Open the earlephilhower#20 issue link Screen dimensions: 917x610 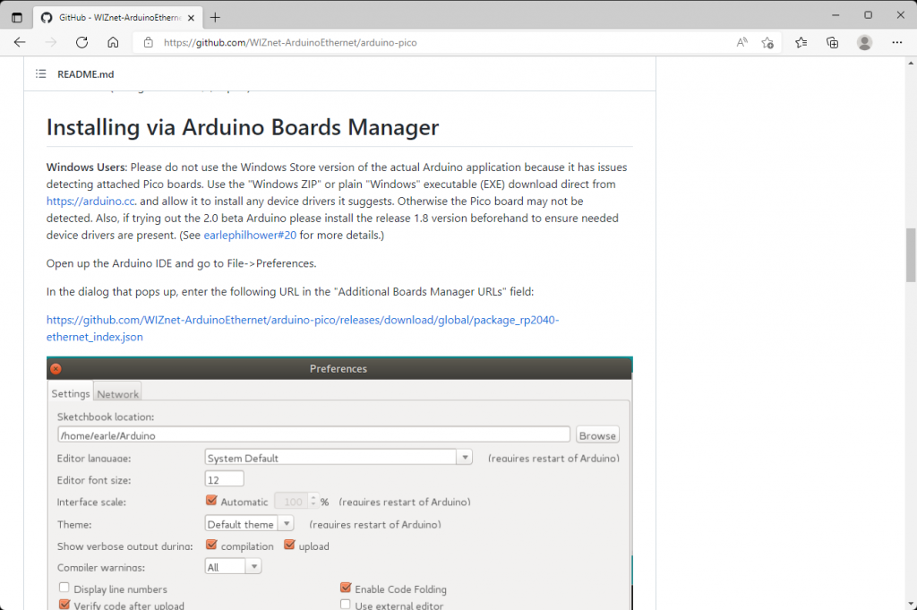250,235
